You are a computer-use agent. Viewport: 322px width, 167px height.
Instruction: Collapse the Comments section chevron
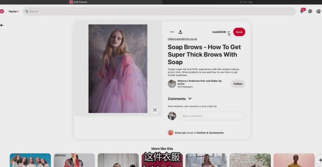pos(190,99)
